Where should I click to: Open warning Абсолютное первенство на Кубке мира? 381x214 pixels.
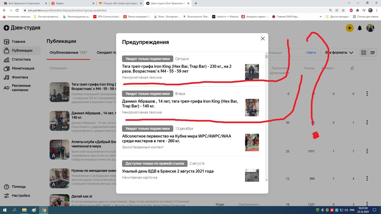coord(177,139)
